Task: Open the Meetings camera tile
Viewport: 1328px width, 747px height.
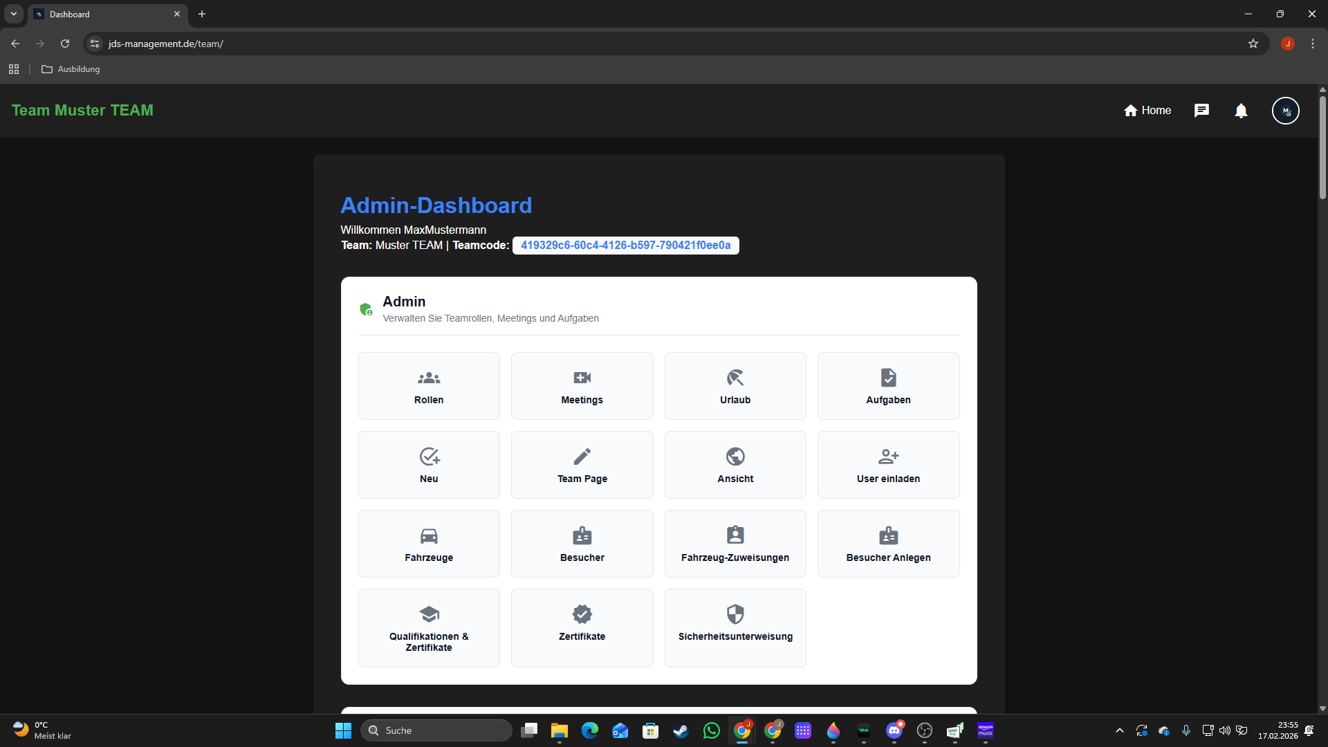Action: coord(582,386)
